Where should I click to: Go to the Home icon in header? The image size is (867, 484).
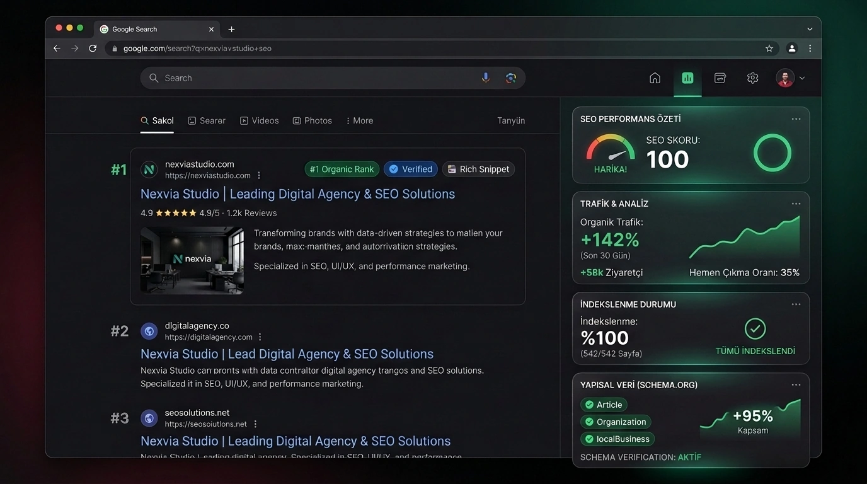click(655, 78)
